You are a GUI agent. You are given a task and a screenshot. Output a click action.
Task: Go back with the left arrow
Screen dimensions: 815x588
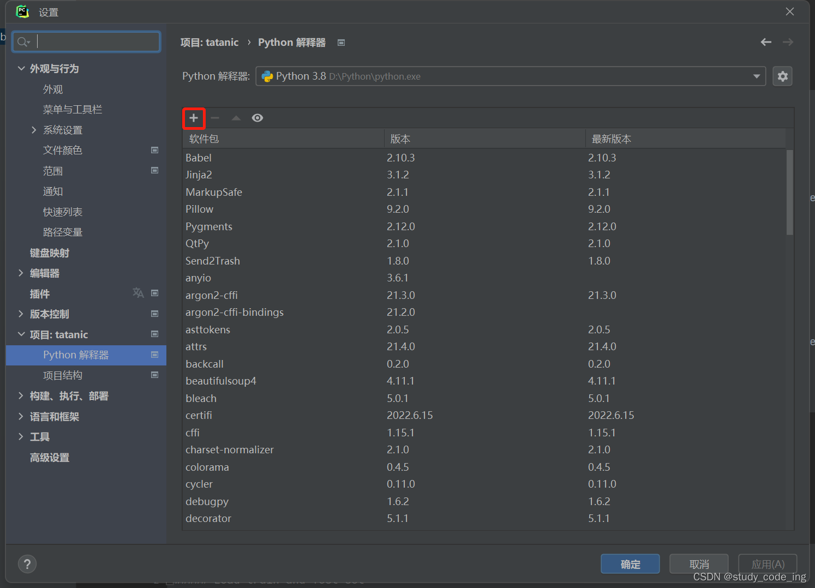tap(766, 42)
